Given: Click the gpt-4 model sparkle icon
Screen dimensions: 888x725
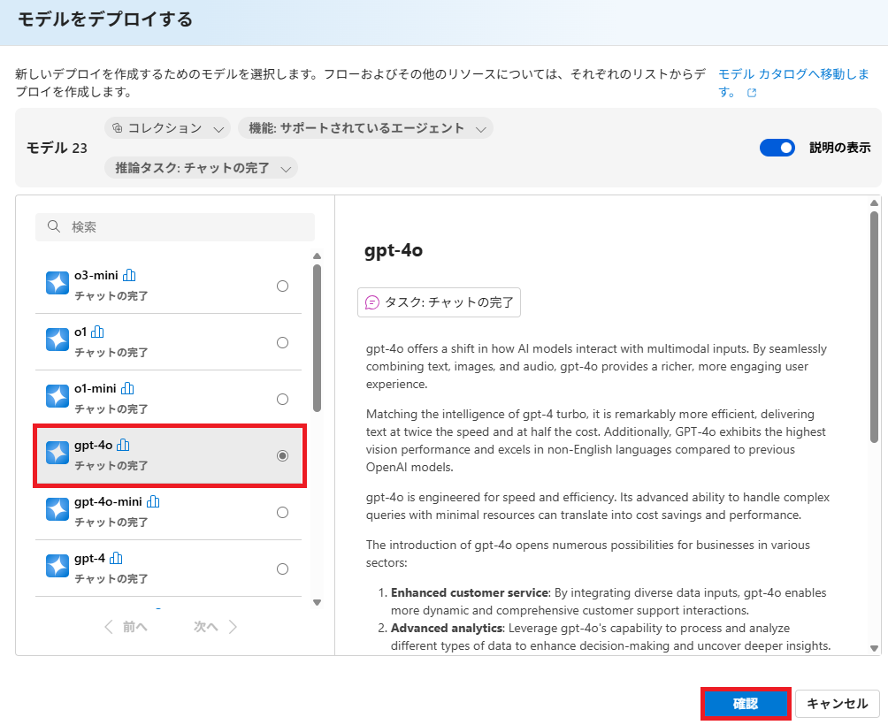Looking at the screenshot, I should tap(57, 566).
